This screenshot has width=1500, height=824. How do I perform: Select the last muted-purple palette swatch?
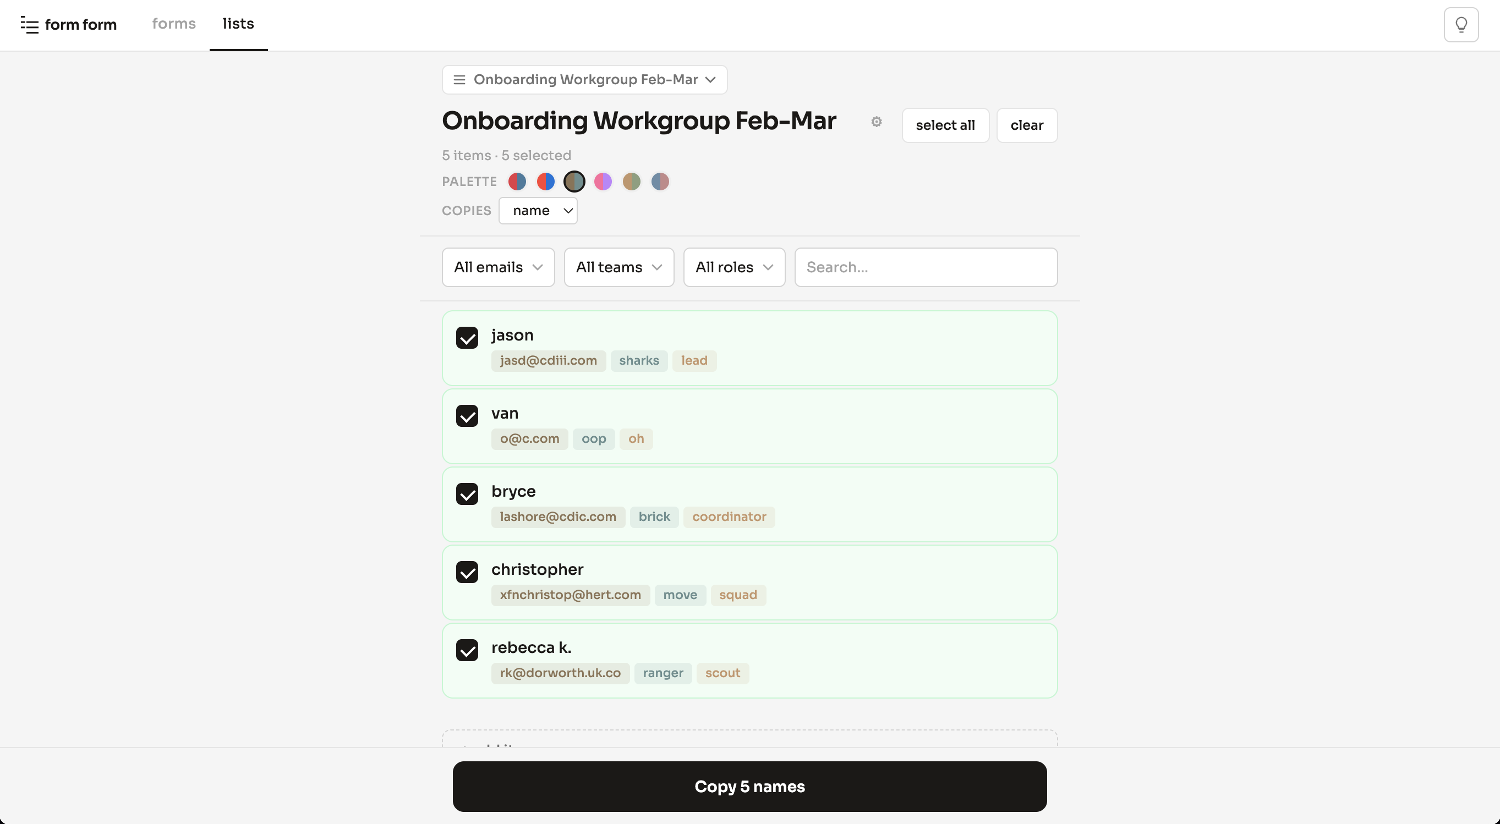(660, 181)
